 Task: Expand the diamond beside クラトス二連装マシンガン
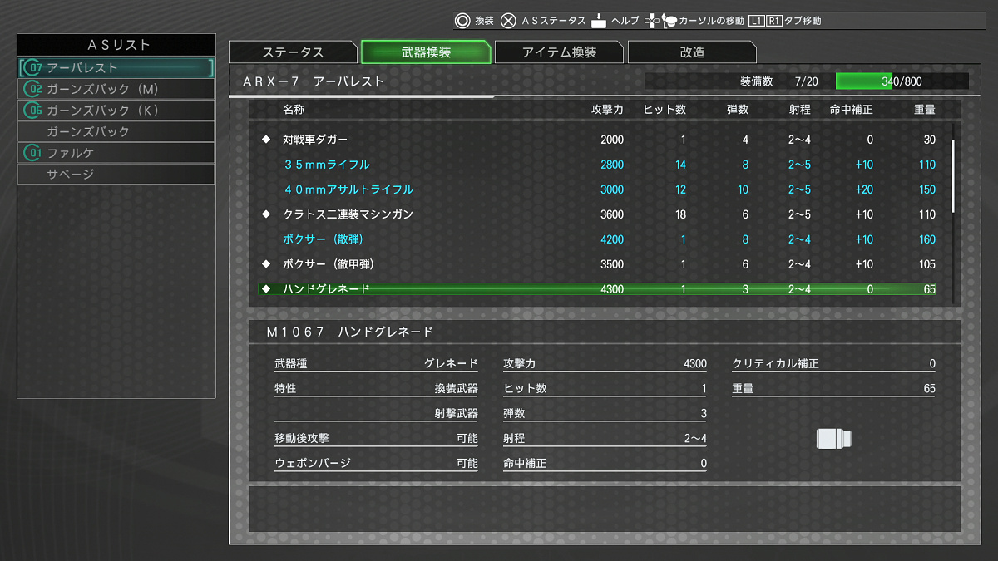pyautogui.click(x=264, y=214)
